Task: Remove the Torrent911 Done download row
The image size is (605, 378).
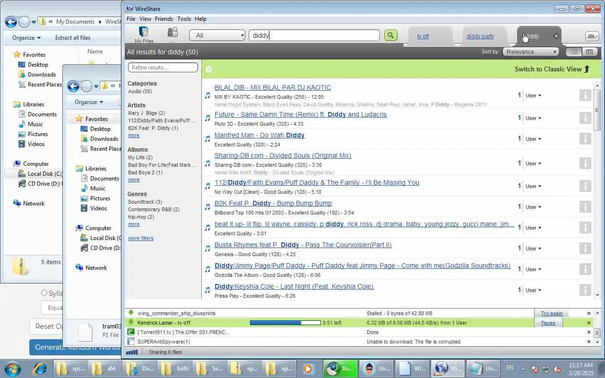Action: [589, 332]
